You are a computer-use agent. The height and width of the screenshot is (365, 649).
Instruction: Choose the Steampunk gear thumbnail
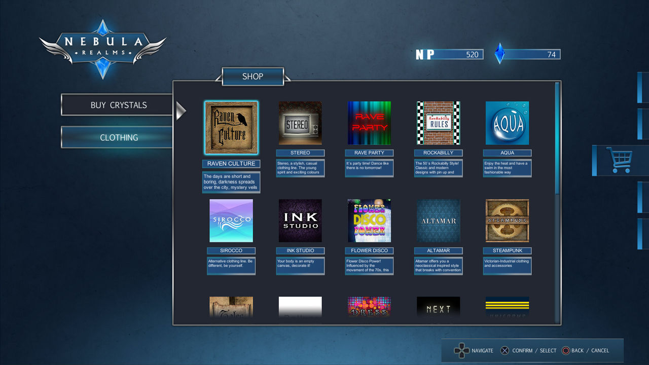tap(507, 221)
